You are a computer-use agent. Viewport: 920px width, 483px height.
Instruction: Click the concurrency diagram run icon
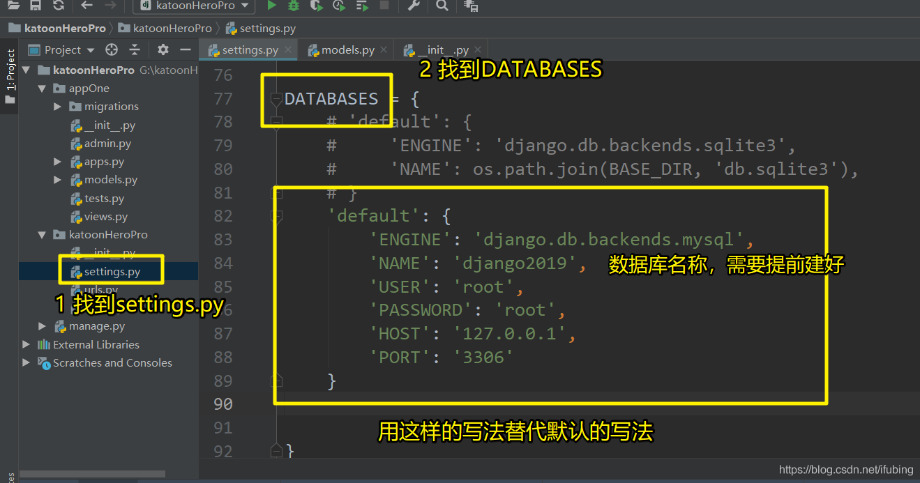tap(361, 6)
